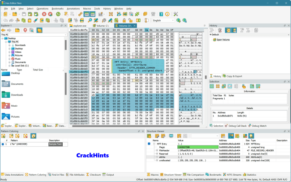
Task: Click the globe language icon beside English dropdown
Action: (179, 21)
